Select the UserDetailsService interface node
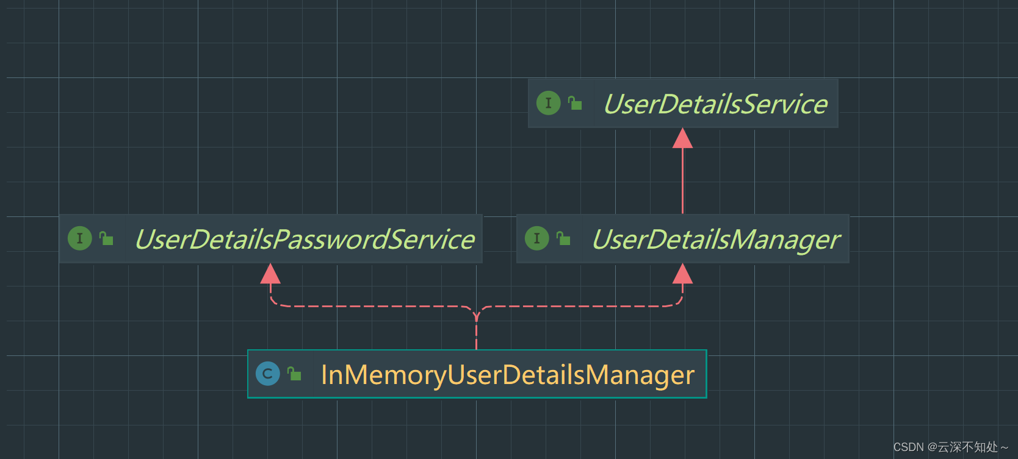 pyautogui.click(x=683, y=103)
